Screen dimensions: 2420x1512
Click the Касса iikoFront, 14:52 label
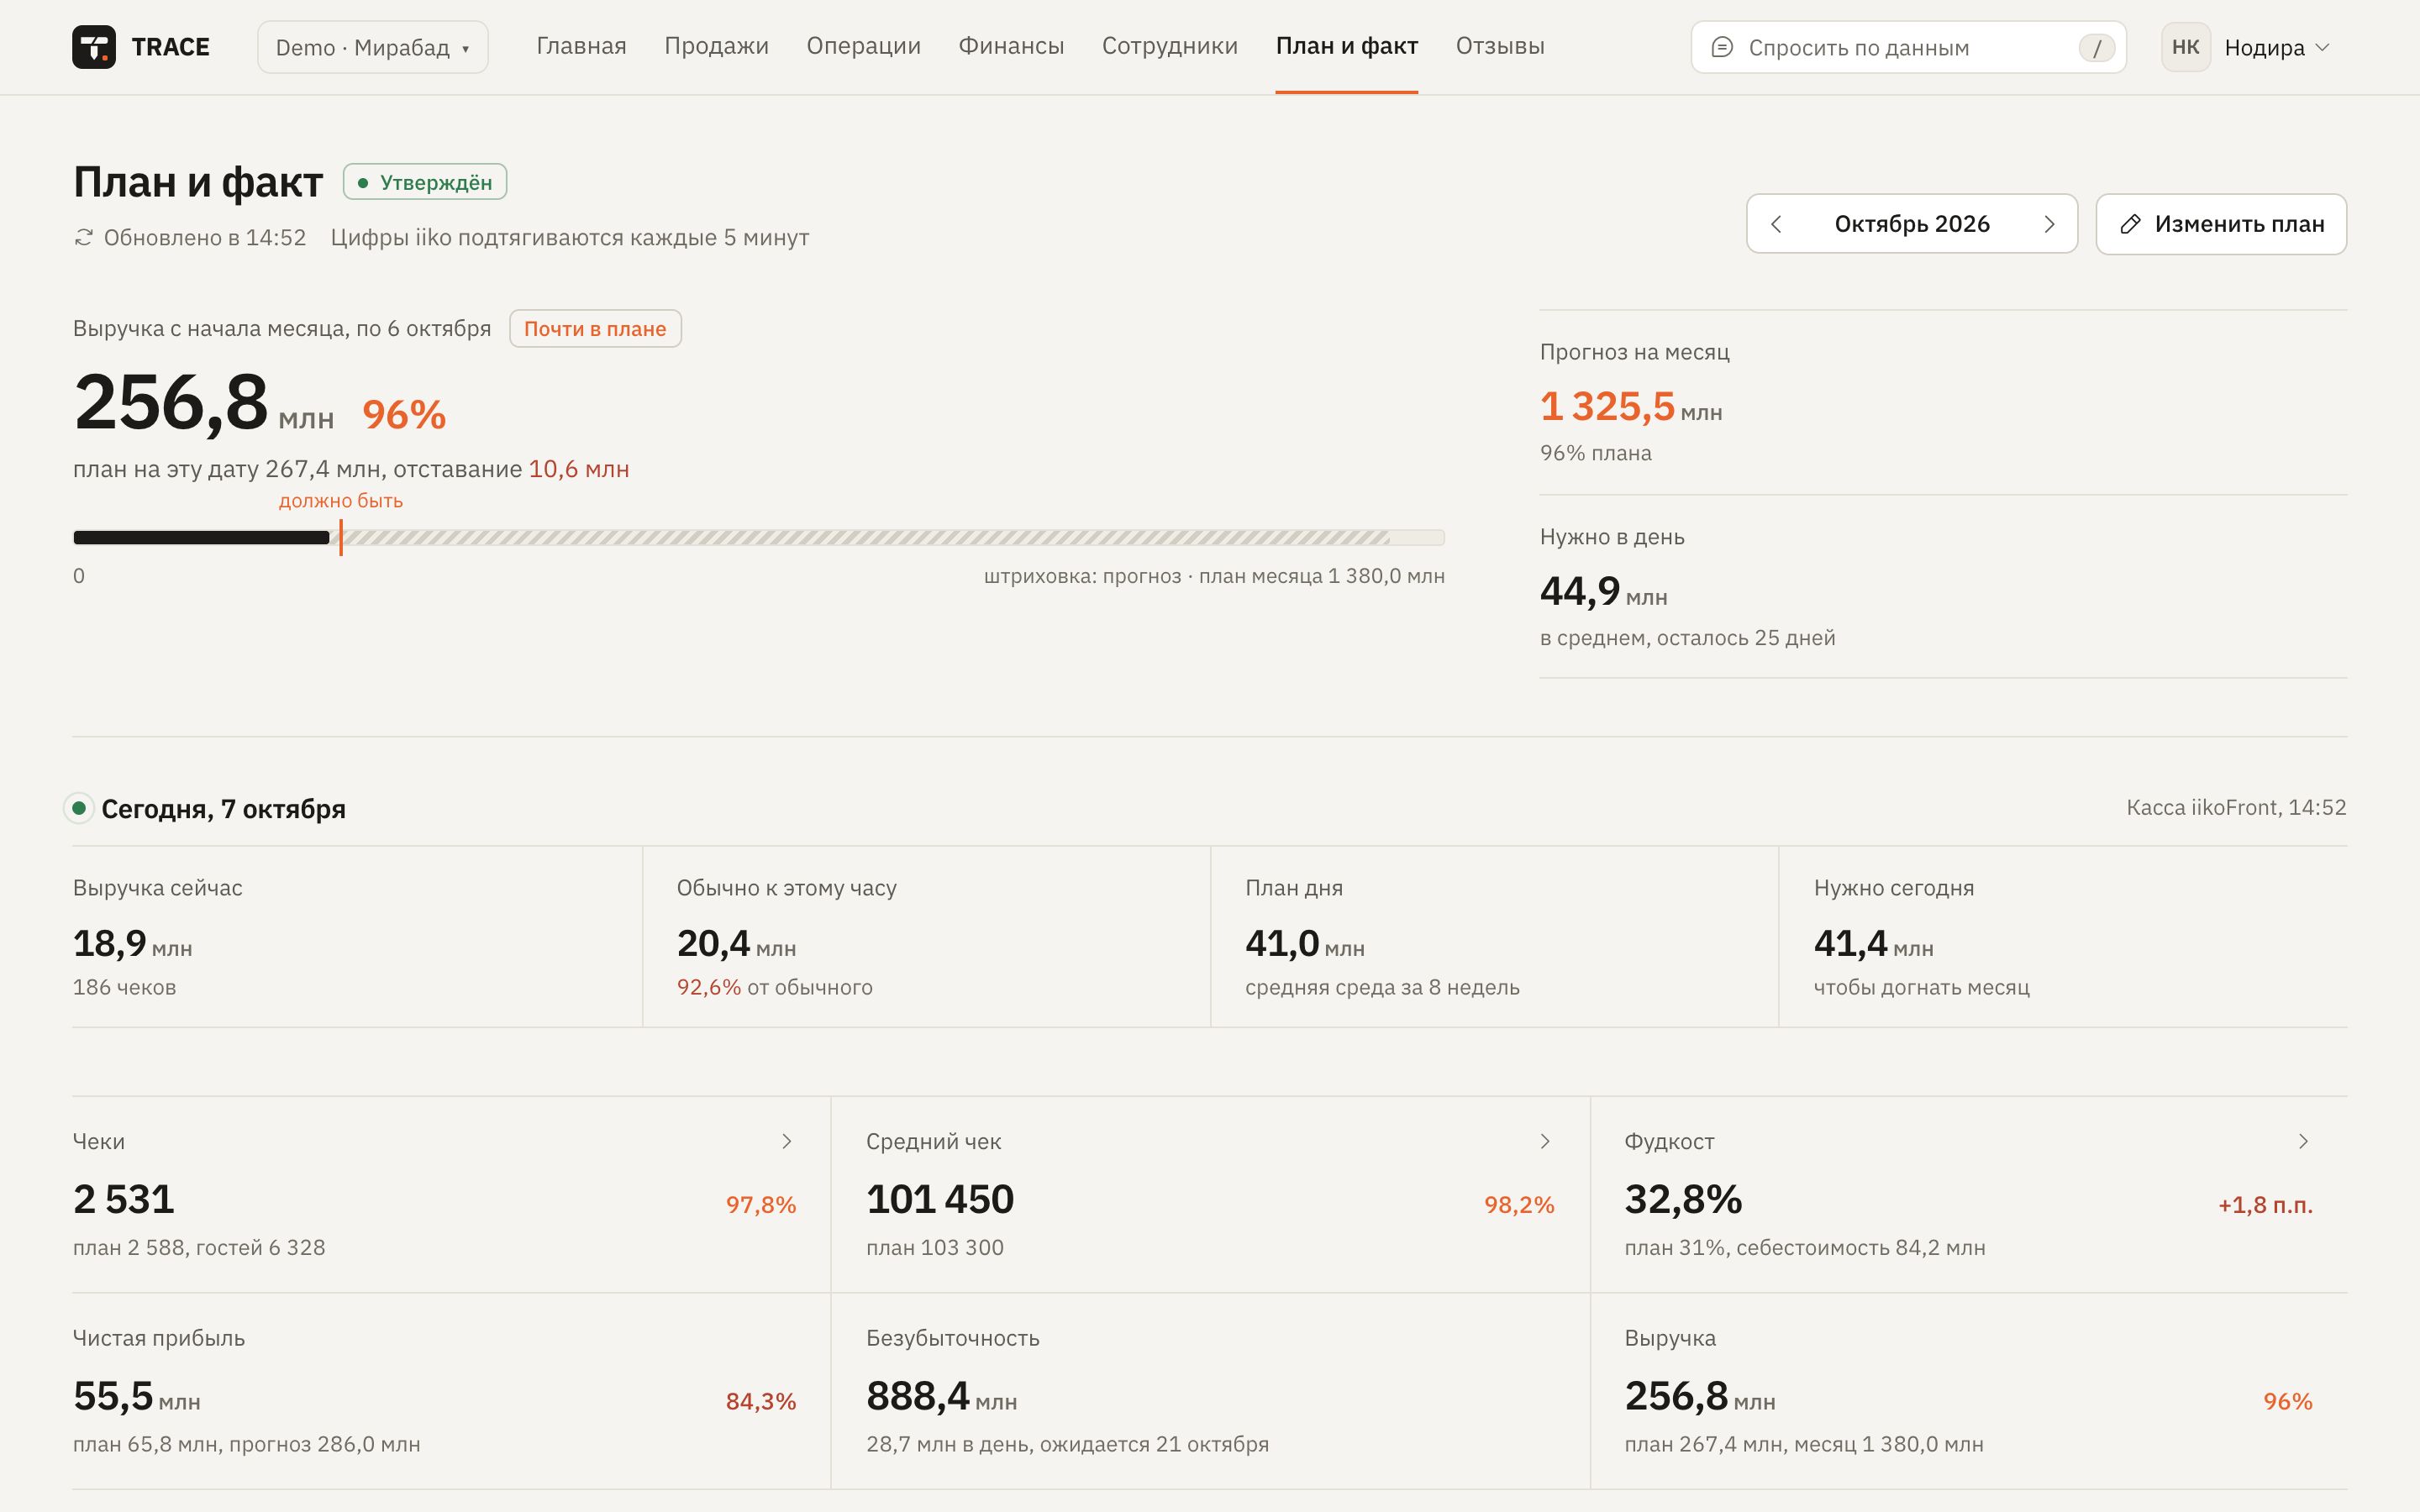pos(2236,807)
